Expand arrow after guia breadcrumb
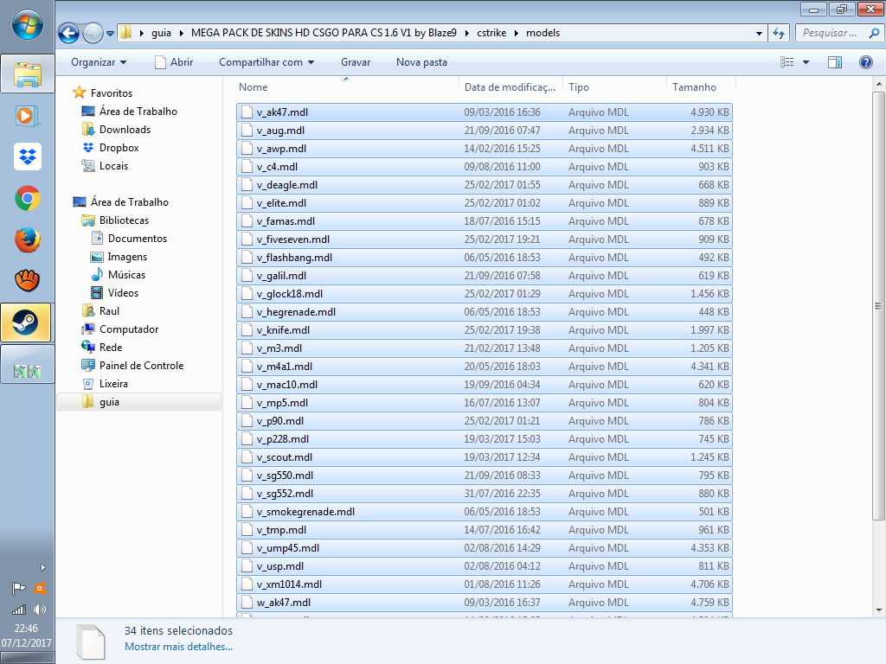The image size is (886, 664). (182, 33)
